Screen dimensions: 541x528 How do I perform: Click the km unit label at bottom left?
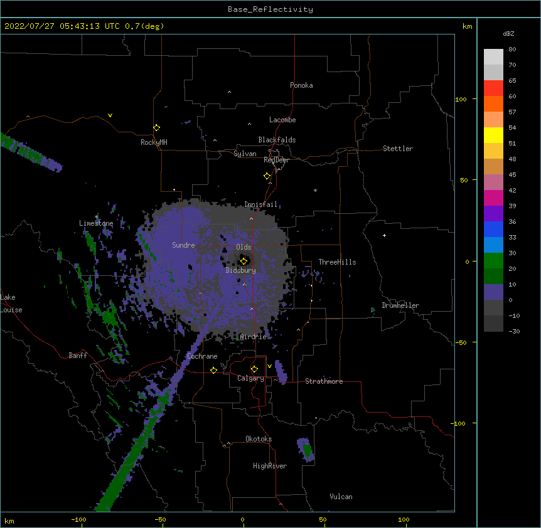pyautogui.click(x=9, y=521)
